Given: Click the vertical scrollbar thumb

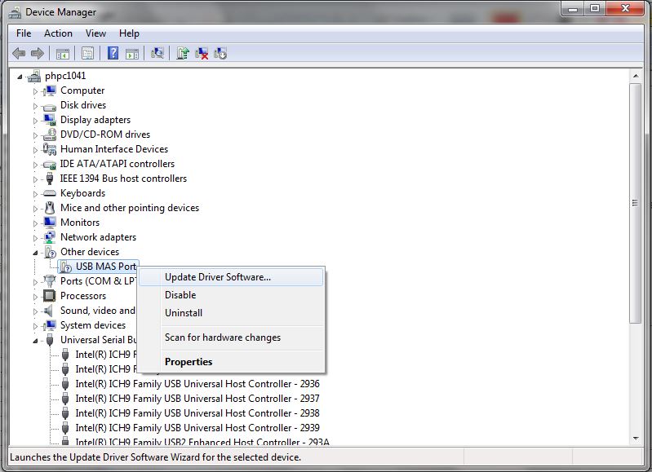Looking at the screenshot, I should point(635,203).
